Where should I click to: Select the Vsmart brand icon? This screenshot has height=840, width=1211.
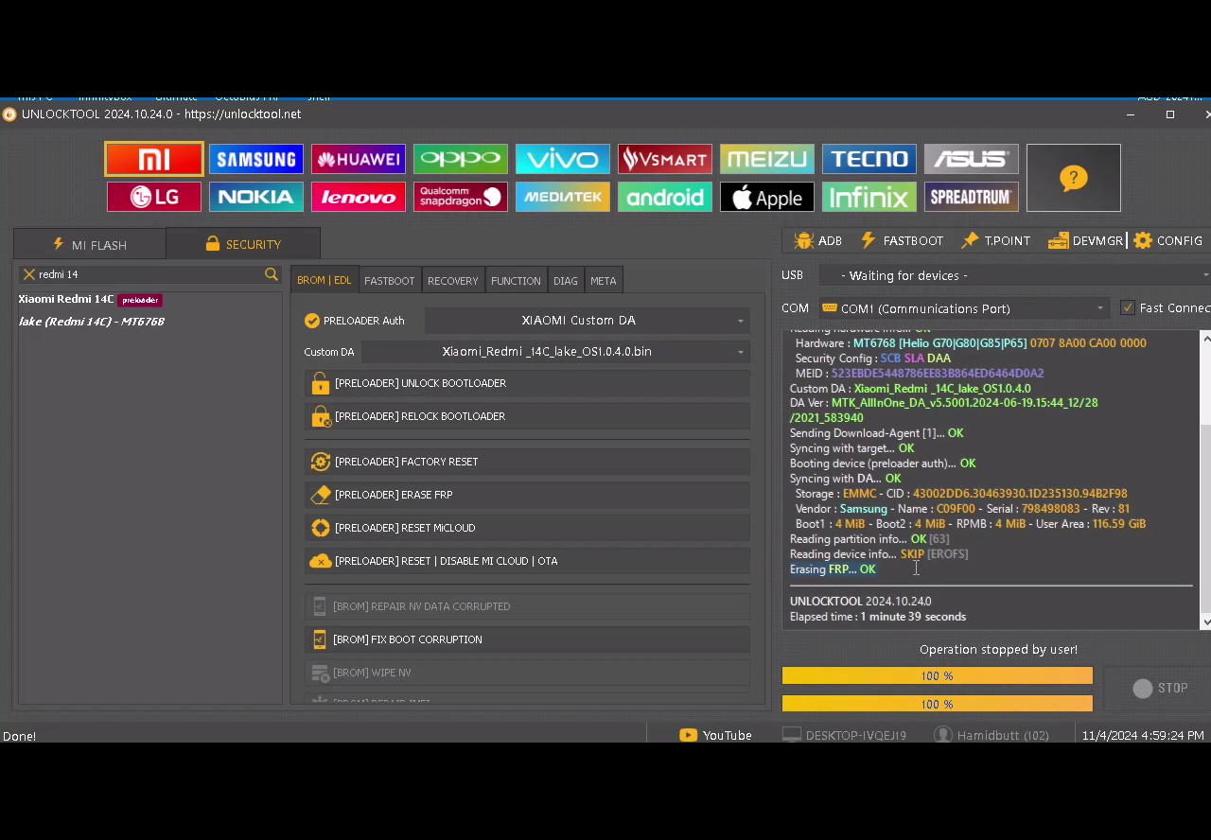(x=665, y=159)
